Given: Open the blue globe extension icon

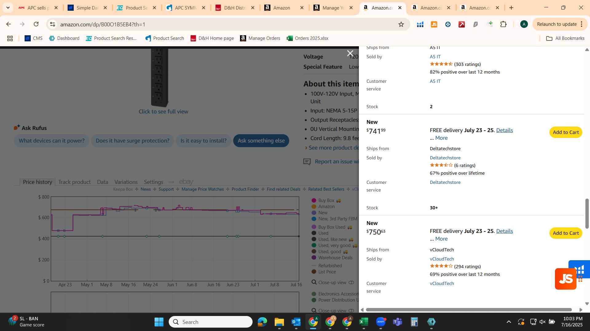Looking at the screenshot, I should click(x=448, y=24).
